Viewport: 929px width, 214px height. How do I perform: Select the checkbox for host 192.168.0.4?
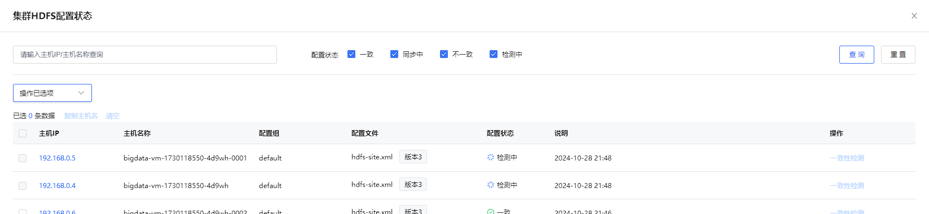pyautogui.click(x=23, y=186)
